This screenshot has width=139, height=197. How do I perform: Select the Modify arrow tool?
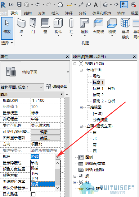(7, 28)
